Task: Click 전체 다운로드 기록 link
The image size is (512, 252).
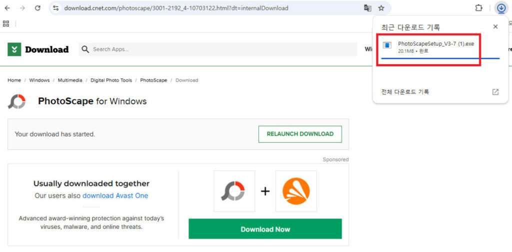Action: point(405,92)
